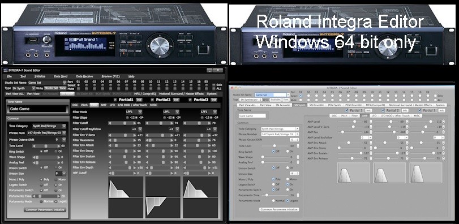Click Partial3 Filter Env Sustain increase arrow in dark window
Screen dimensions: 459x224
click(210, 157)
